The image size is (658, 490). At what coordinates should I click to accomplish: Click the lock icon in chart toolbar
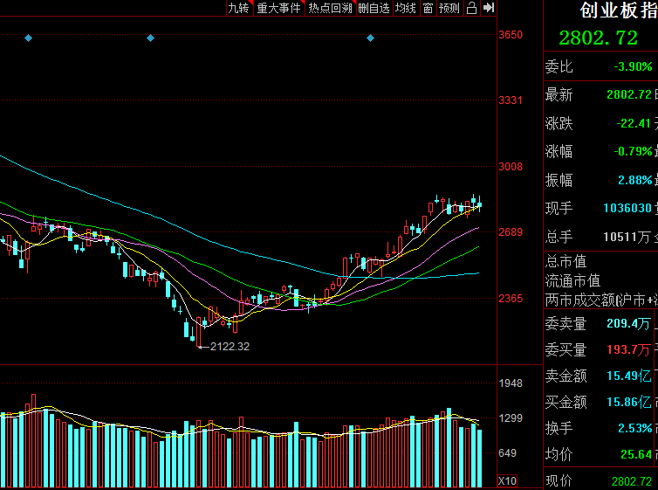click(471, 8)
